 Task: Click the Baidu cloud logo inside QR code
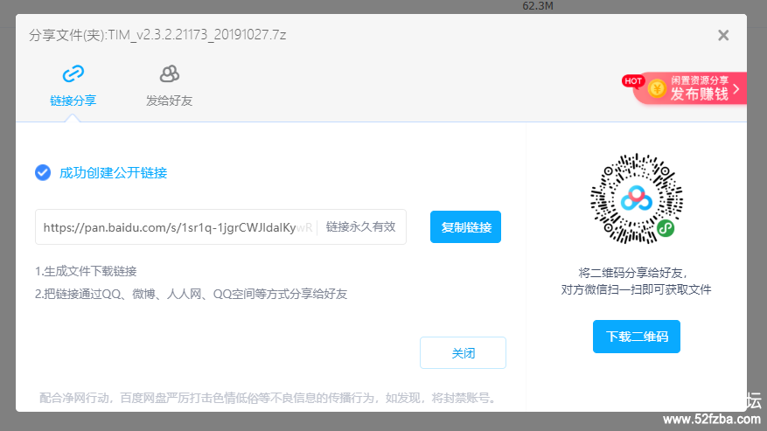636,198
